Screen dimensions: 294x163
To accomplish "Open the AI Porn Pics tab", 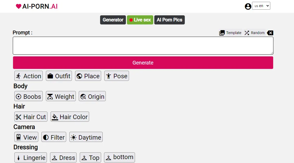I will pos(169,20).
